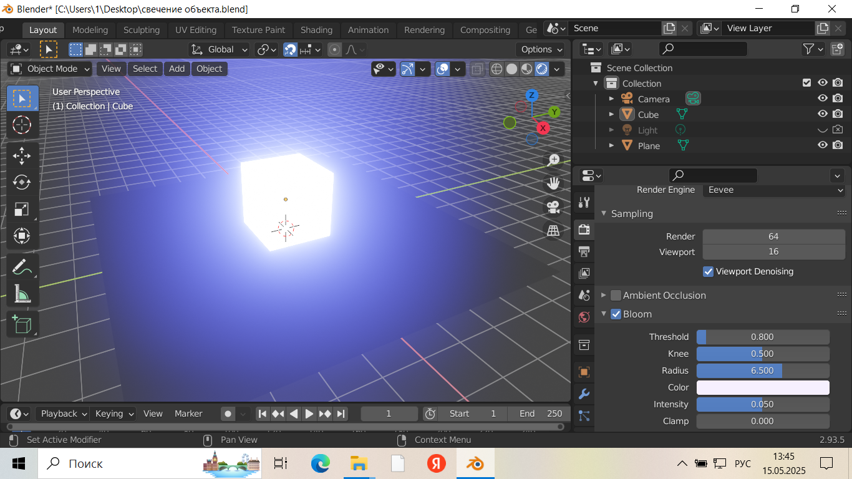Select the Move tool in toolbar

click(22, 155)
